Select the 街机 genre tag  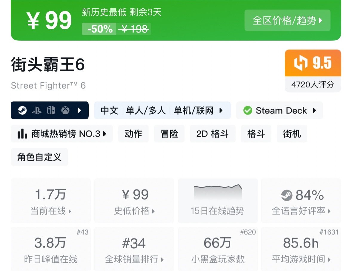tap(292, 134)
